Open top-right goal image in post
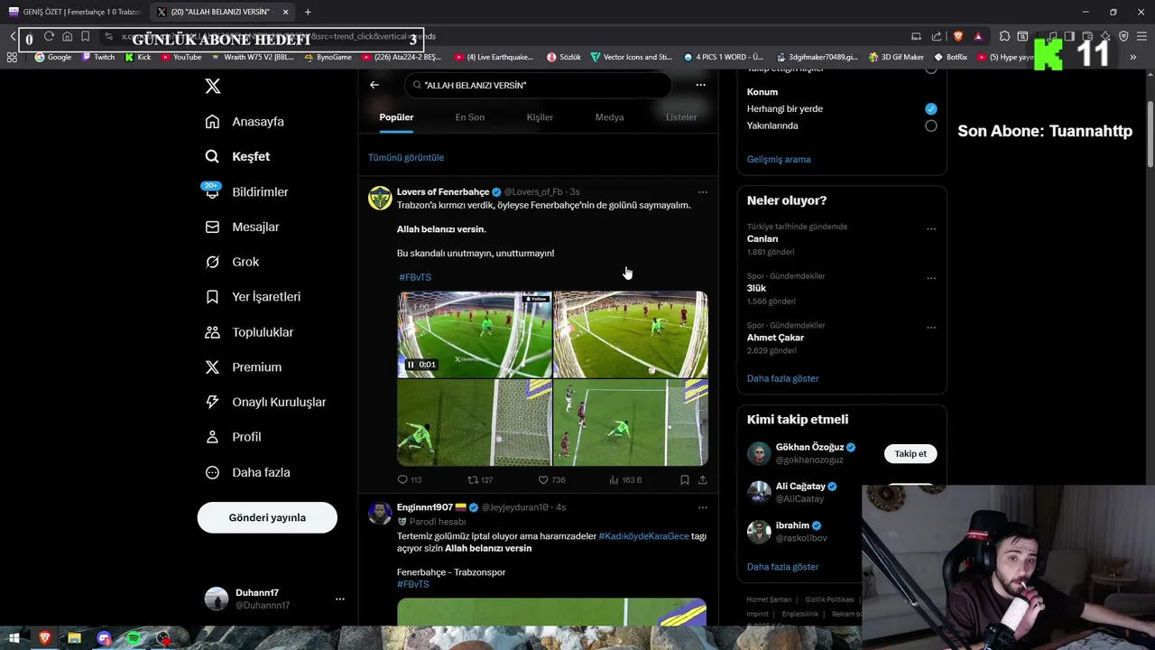The height and width of the screenshot is (650, 1155). click(631, 334)
